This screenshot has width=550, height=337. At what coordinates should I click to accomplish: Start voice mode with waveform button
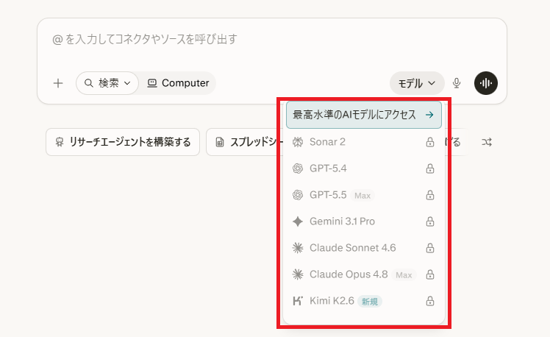pos(486,83)
